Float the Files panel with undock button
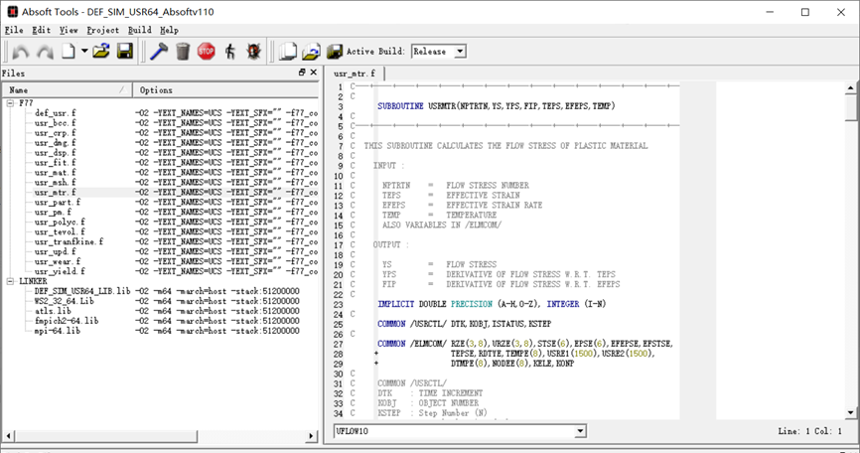The width and height of the screenshot is (860, 453). (302, 73)
